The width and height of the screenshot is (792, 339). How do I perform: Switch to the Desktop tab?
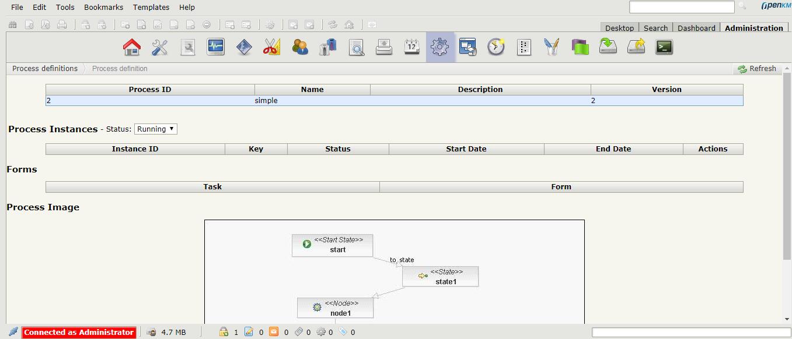(619, 28)
